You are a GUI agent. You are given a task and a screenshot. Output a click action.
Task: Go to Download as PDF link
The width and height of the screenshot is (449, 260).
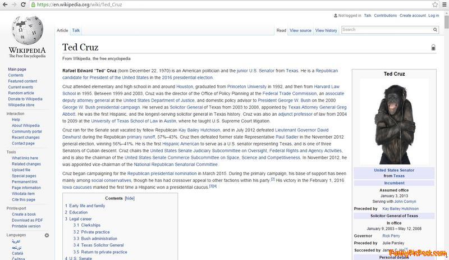pyautogui.click(x=27, y=220)
